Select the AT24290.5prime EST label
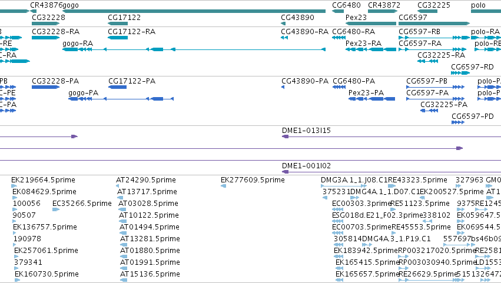 [145, 180]
